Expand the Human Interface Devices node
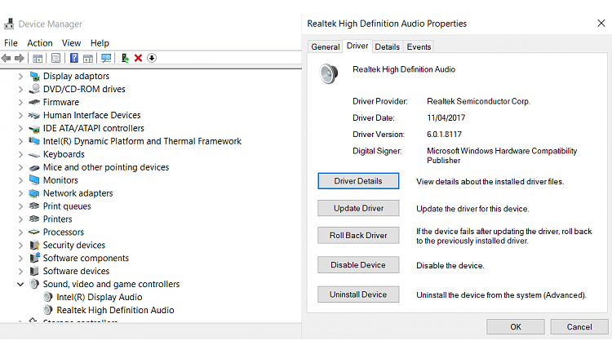612x354 pixels. tap(20, 116)
